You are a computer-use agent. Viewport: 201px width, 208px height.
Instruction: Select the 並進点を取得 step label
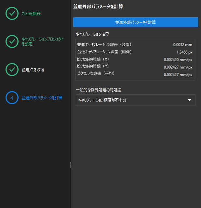point(33,70)
